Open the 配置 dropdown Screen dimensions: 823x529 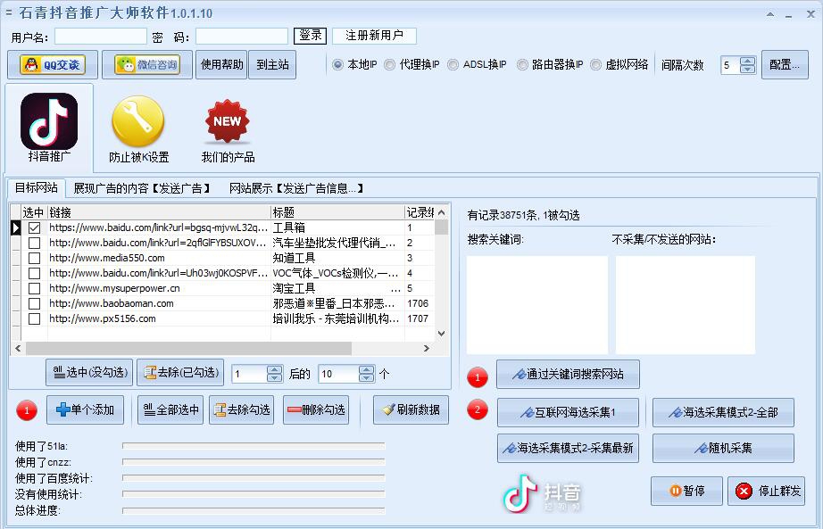[784, 64]
